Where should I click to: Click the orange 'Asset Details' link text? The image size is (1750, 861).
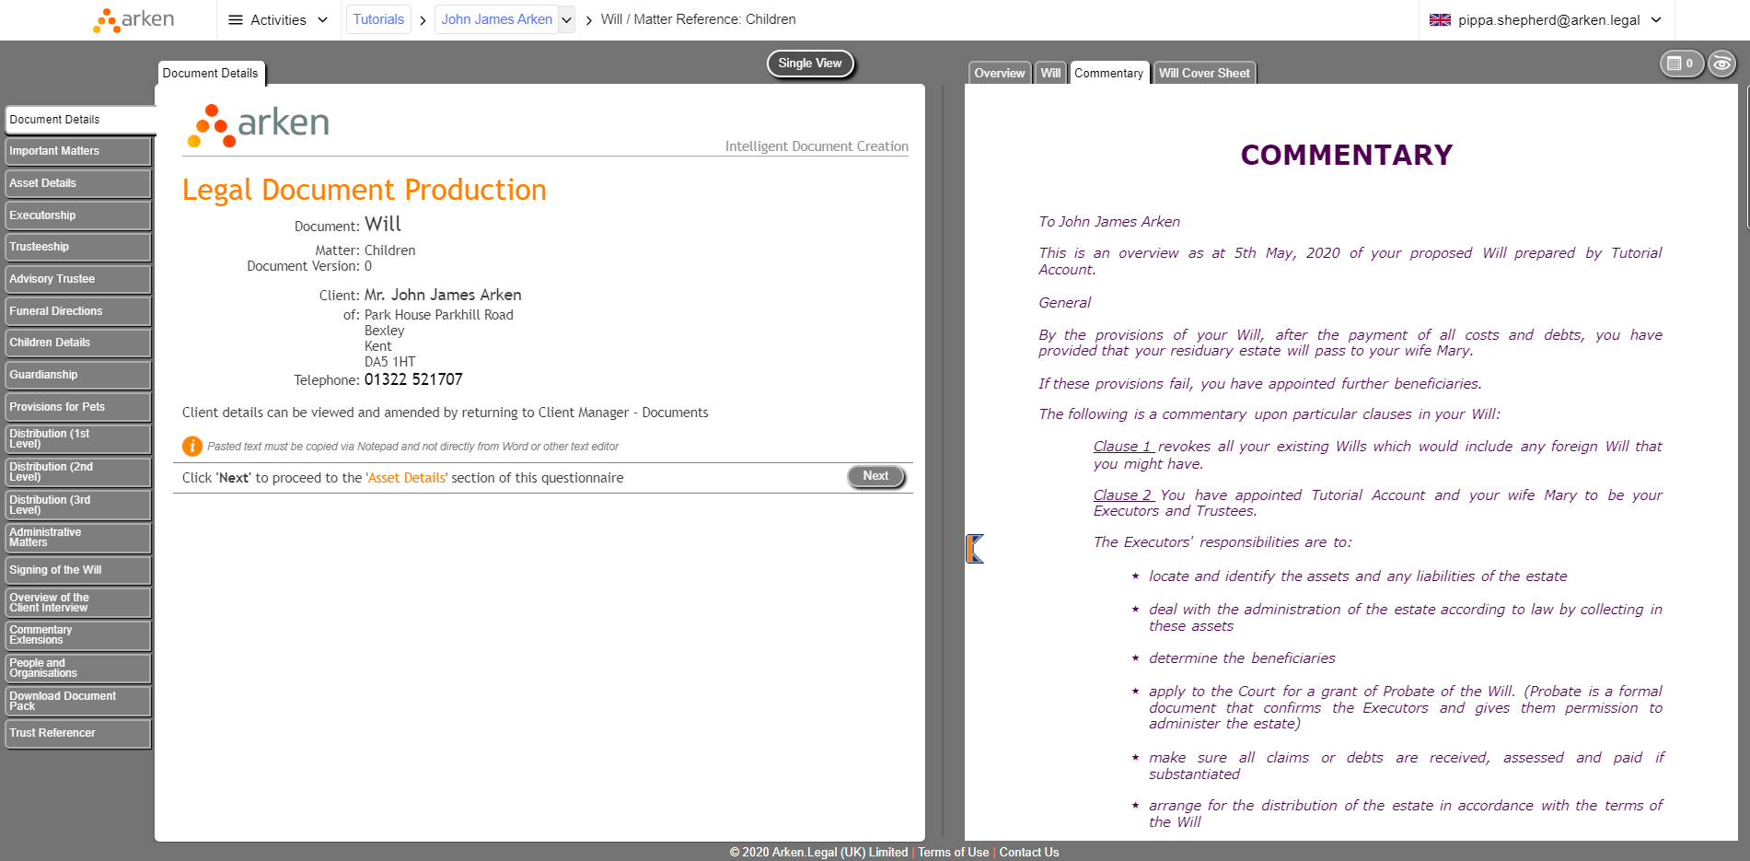[x=407, y=478]
